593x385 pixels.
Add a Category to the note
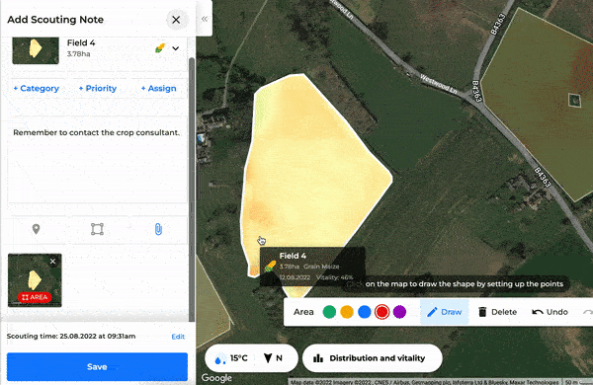37,89
